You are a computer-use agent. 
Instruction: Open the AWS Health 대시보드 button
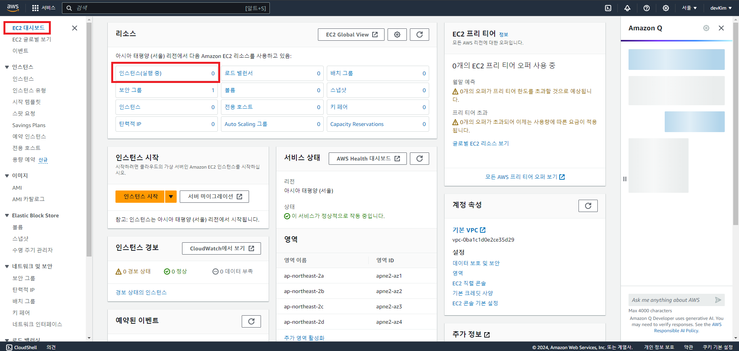point(368,159)
